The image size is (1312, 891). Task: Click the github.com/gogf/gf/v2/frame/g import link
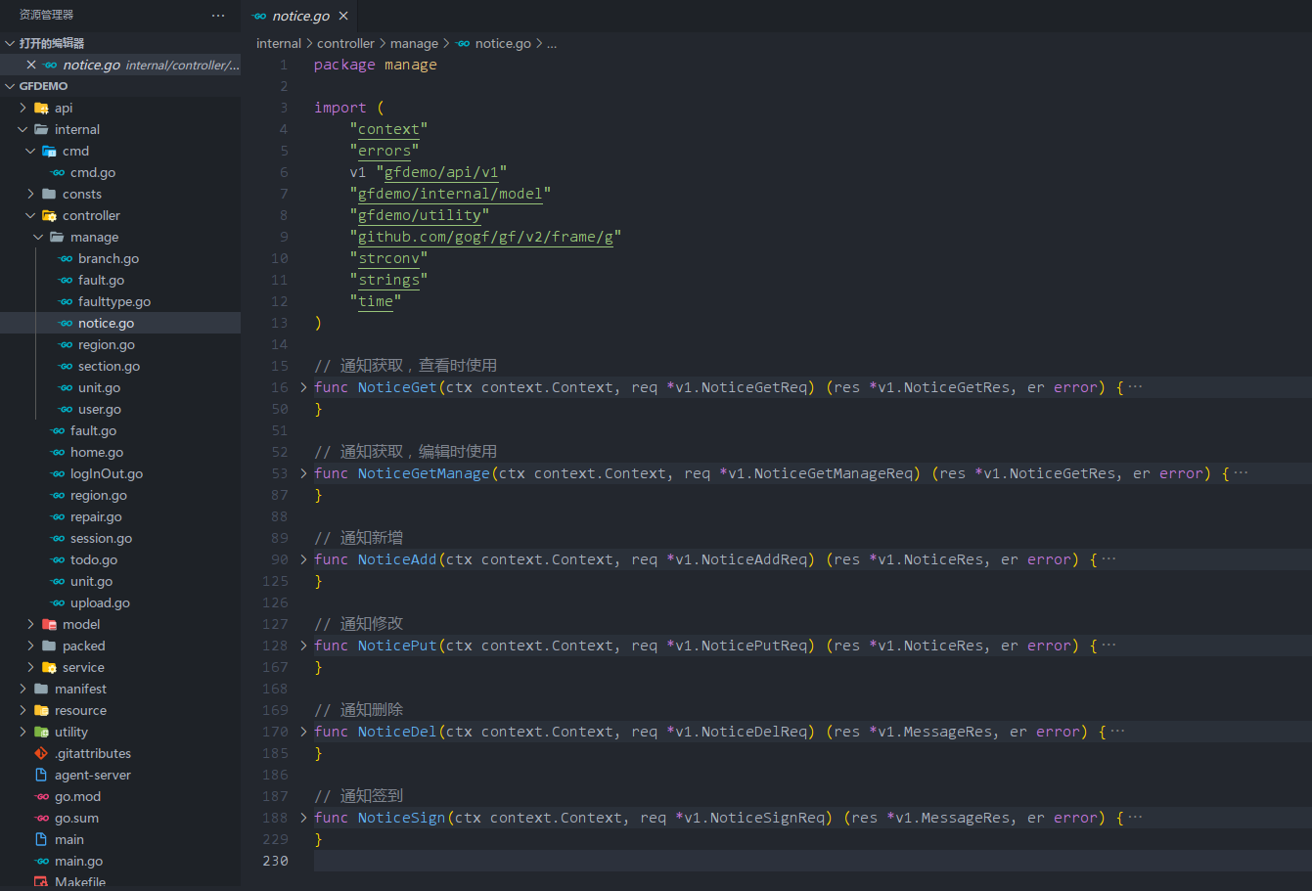(x=485, y=237)
